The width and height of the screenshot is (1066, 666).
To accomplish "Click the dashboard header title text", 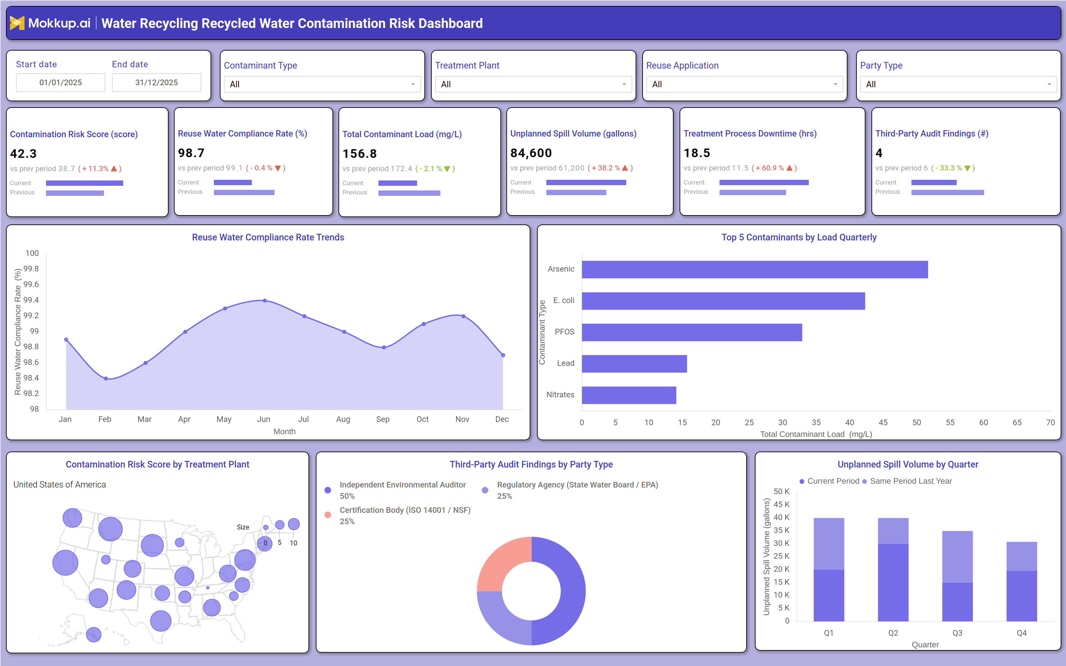I will [x=292, y=23].
